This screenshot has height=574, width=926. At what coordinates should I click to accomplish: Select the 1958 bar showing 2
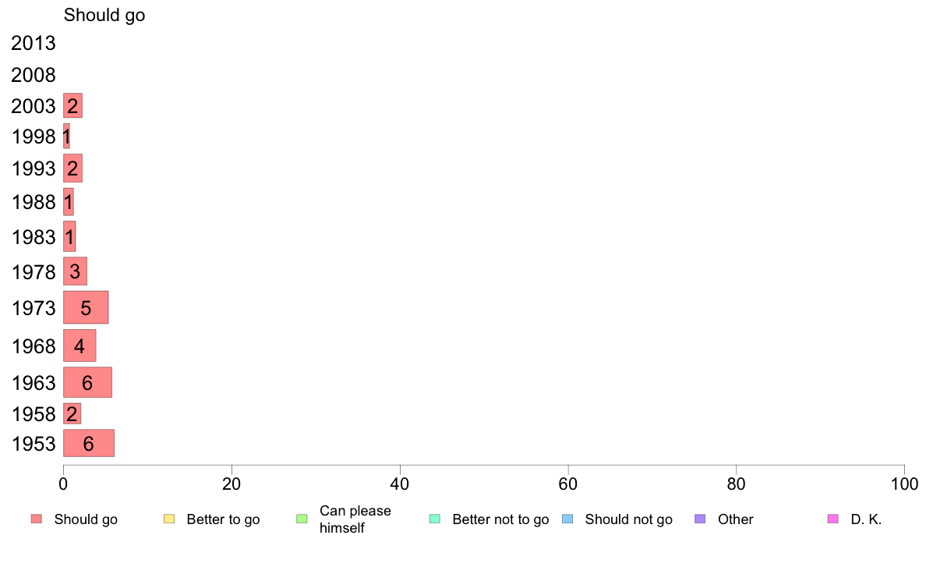click(72, 414)
